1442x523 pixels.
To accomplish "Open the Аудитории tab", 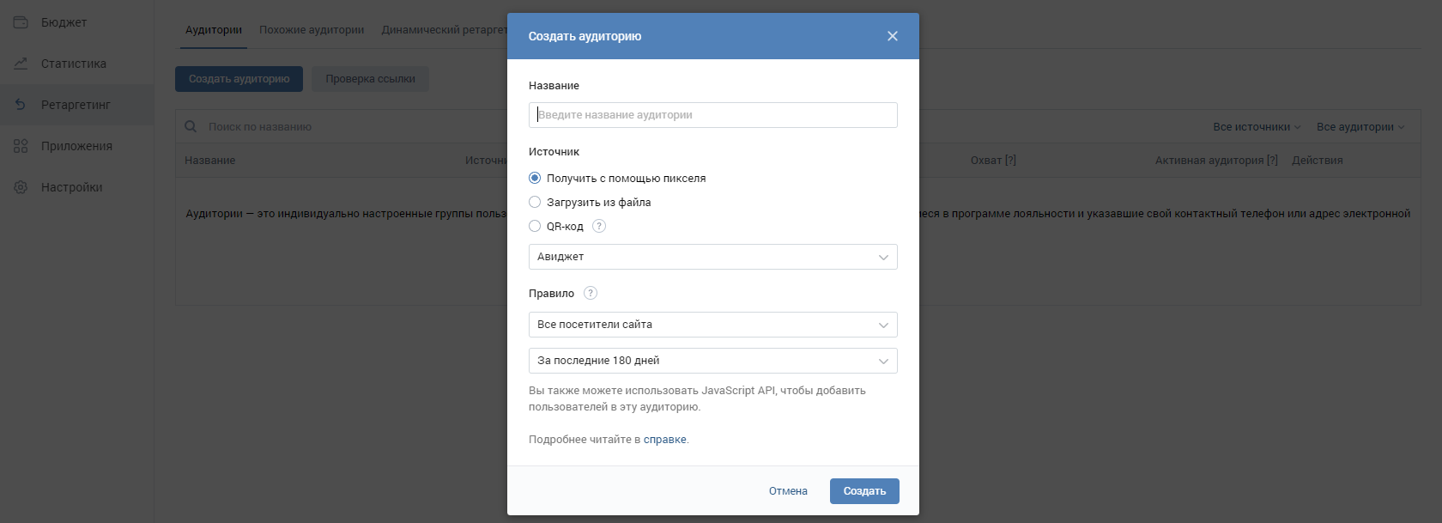I will click(214, 30).
